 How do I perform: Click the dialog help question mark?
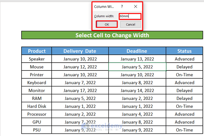(122, 6)
